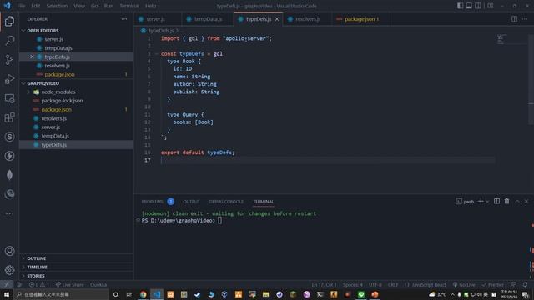The image size is (534, 300).
Task: Kill terminal with trash icon
Action: pyautogui.click(x=506, y=202)
